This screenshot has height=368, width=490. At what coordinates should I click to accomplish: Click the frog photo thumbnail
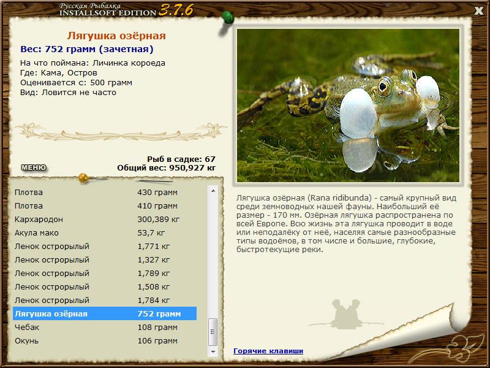coord(348,105)
